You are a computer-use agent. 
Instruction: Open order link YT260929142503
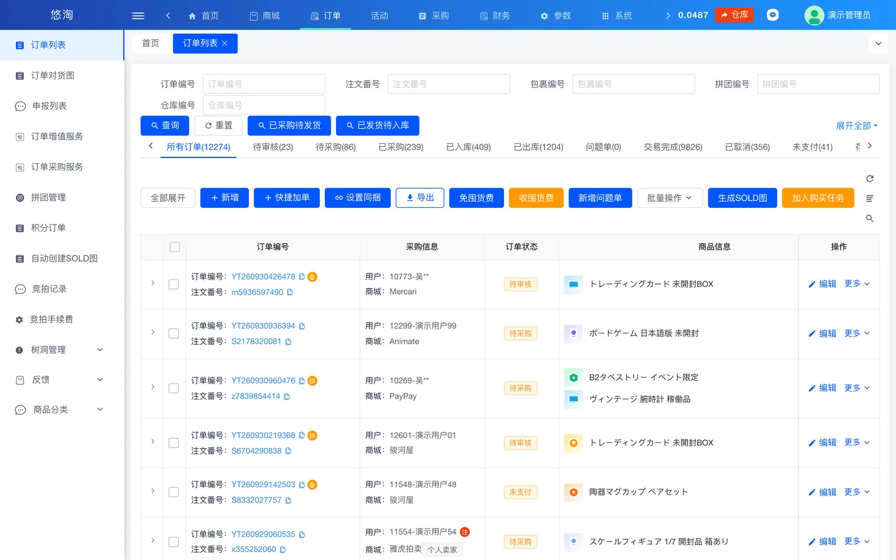click(x=263, y=485)
